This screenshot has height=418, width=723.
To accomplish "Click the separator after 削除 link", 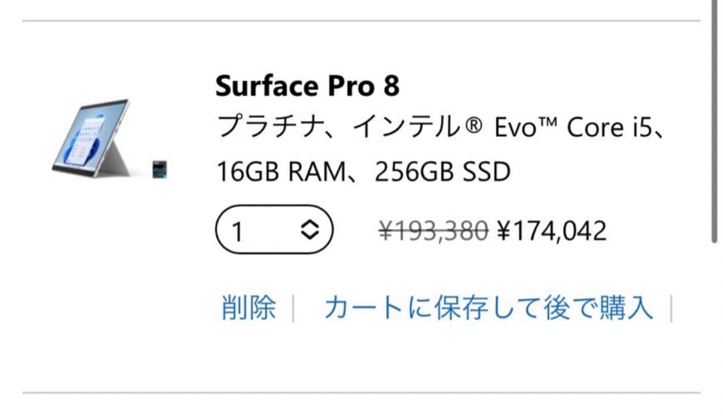I will point(293,307).
